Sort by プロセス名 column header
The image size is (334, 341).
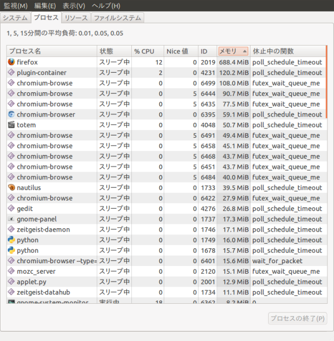(51, 51)
